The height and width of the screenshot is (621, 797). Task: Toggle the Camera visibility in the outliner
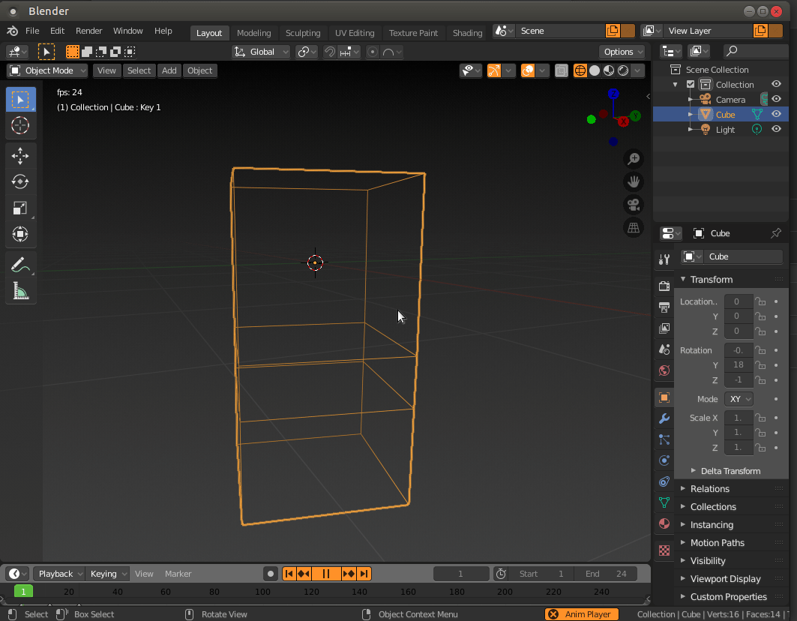click(776, 99)
